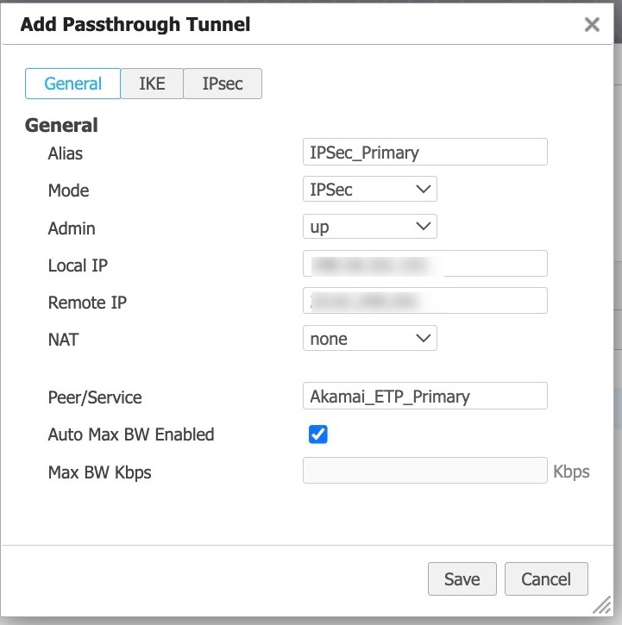The image size is (622, 625).
Task: Click the Alias field containing IPSec_Primary
Action: [x=424, y=153]
